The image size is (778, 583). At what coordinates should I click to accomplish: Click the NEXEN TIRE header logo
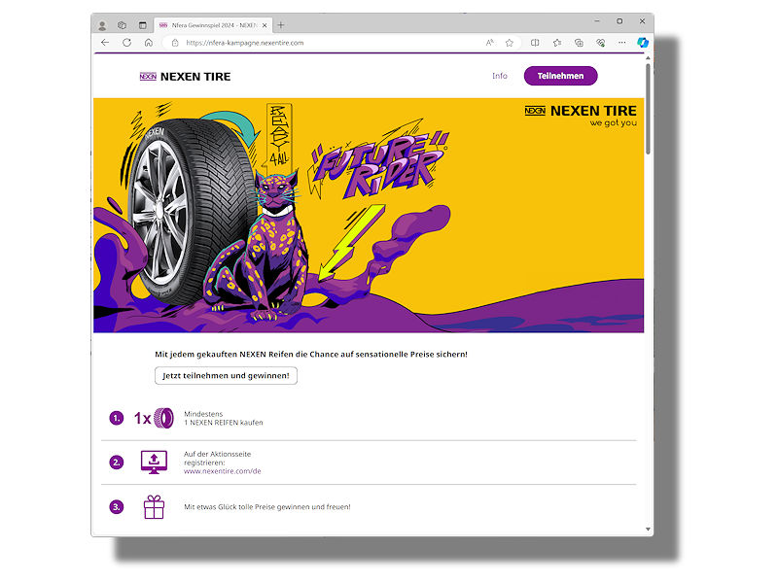[185, 77]
